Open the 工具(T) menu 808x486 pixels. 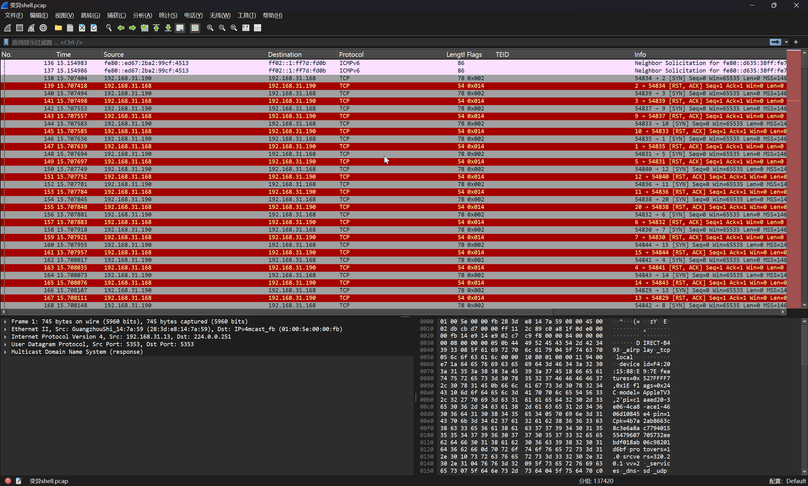coord(247,15)
